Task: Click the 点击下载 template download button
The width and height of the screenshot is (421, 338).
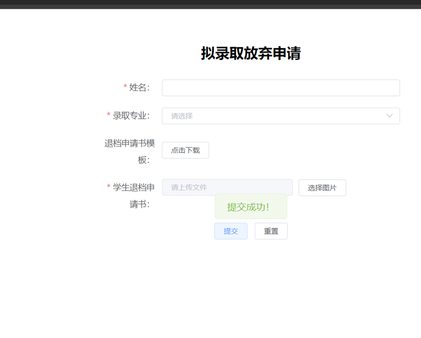Action: click(x=185, y=150)
